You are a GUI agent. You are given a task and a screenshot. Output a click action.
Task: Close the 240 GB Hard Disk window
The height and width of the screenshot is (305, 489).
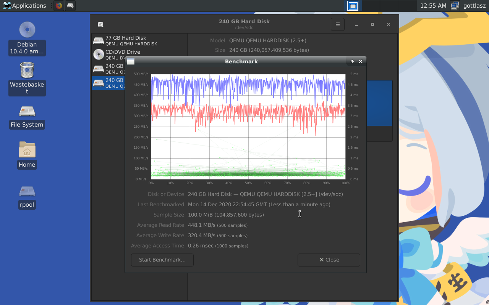click(389, 24)
